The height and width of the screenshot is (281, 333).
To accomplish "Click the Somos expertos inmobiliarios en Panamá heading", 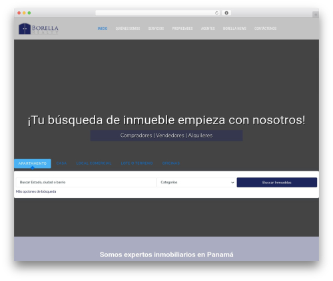I will pos(166,254).
